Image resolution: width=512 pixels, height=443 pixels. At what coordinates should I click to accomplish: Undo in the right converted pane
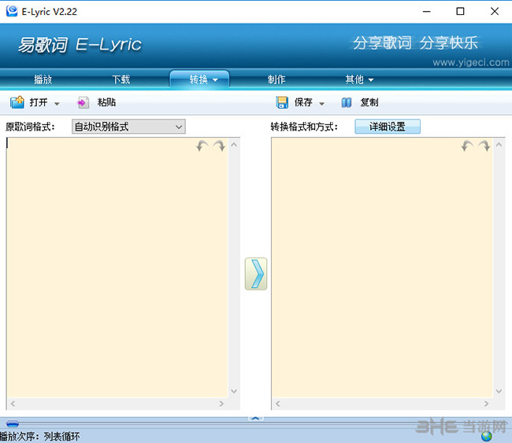[467, 146]
